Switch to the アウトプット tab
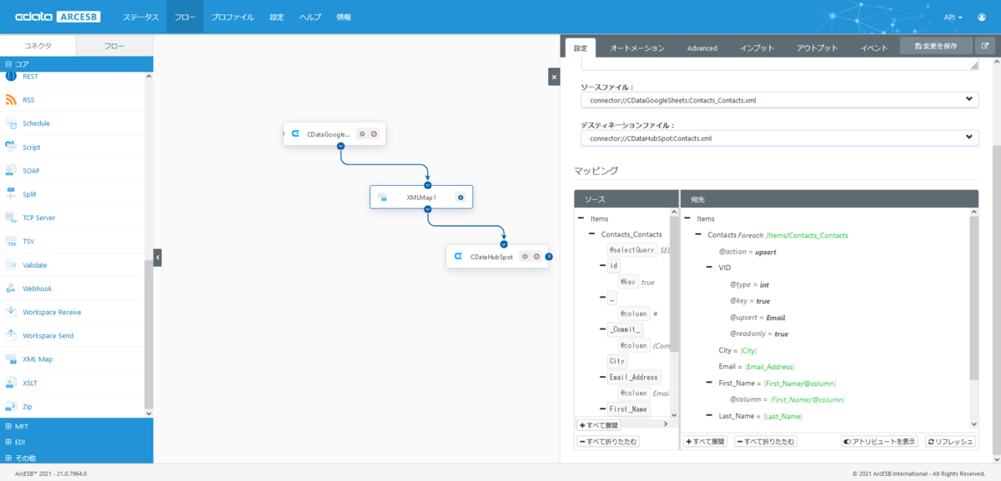The width and height of the screenshot is (1001, 481). [817, 48]
